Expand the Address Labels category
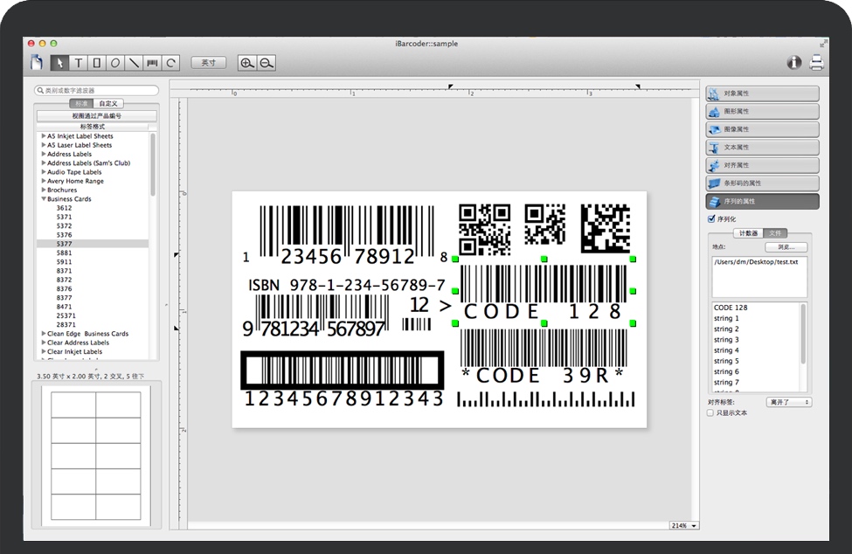852x554 pixels. click(x=44, y=154)
